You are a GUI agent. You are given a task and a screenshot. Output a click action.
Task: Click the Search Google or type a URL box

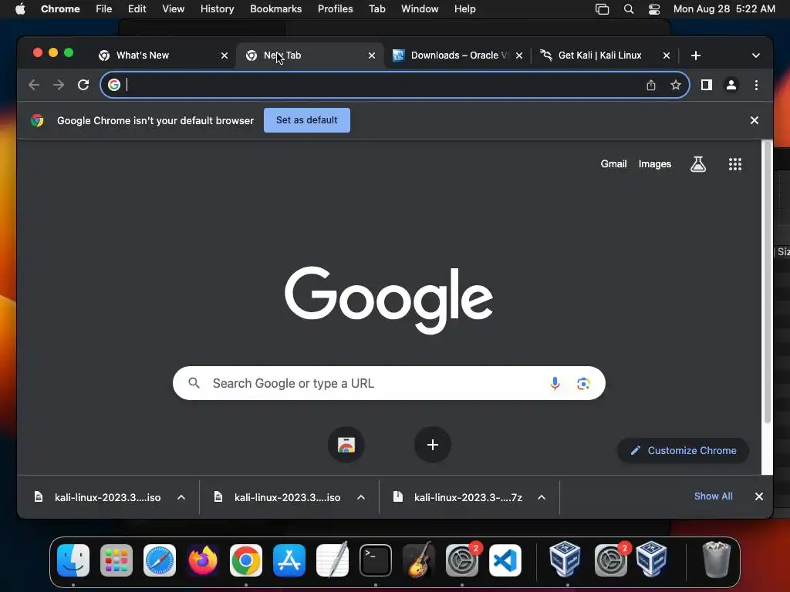tap(389, 384)
